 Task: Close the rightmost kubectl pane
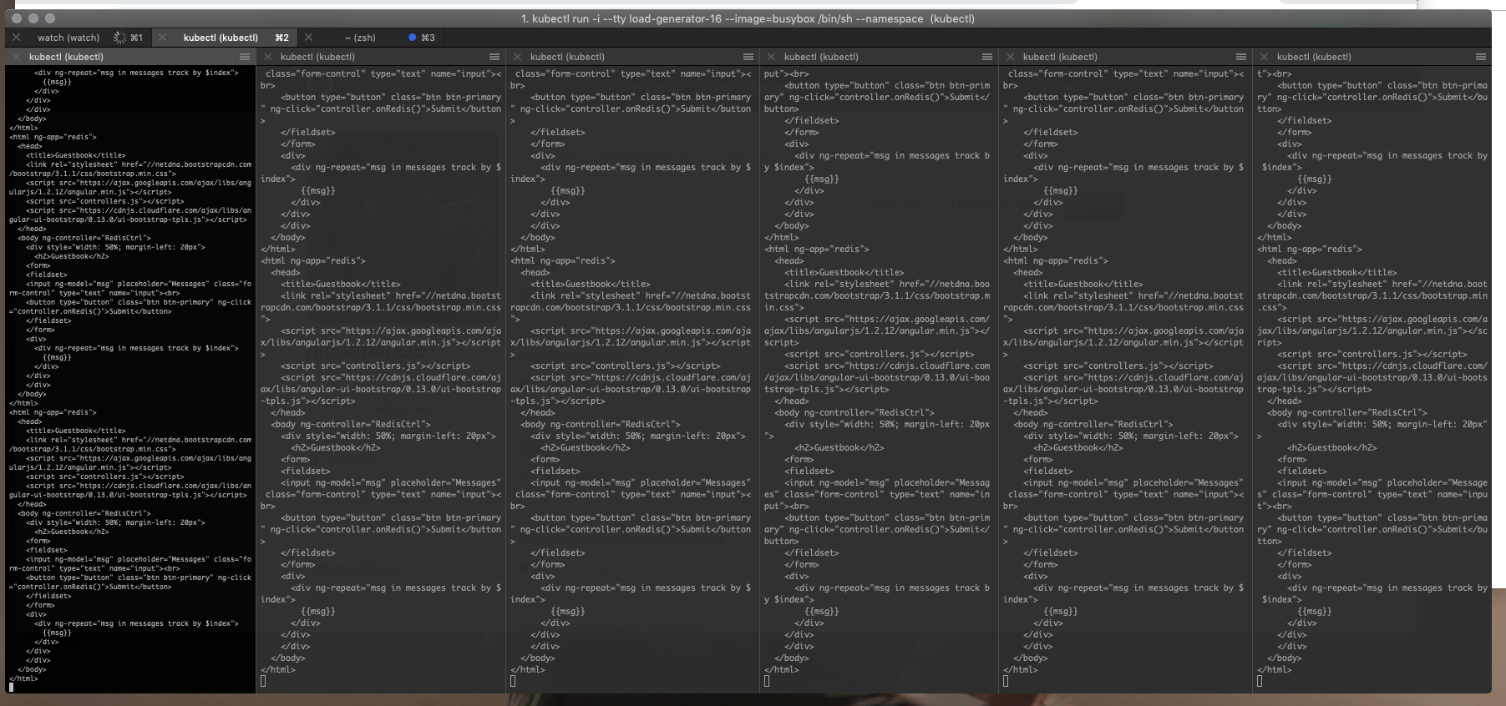coord(1265,57)
